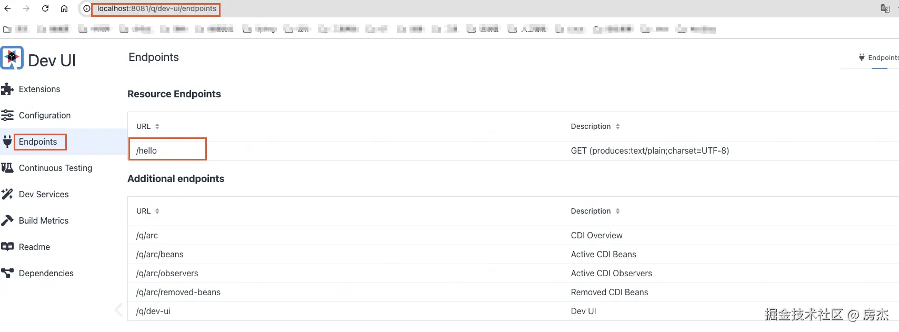Screen dimensions: 899x332
Task: Click the Dependencies graph icon
Action: pos(7,273)
